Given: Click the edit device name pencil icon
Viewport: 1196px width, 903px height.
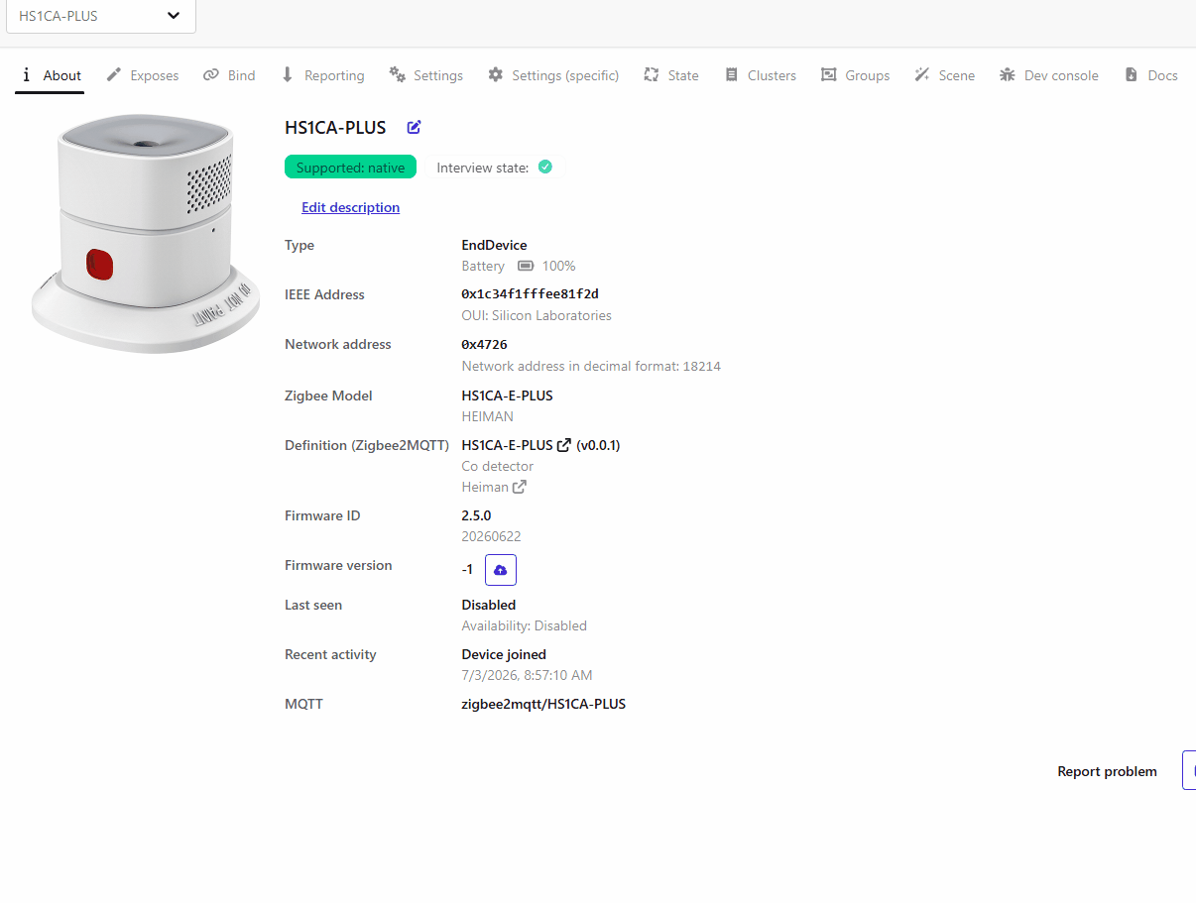Looking at the screenshot, I should tap(415, 127).
